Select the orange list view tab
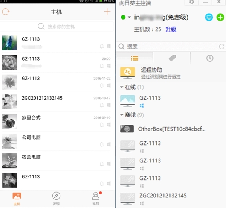The width and height of the screenshot is (226, 208). [134, 58]
